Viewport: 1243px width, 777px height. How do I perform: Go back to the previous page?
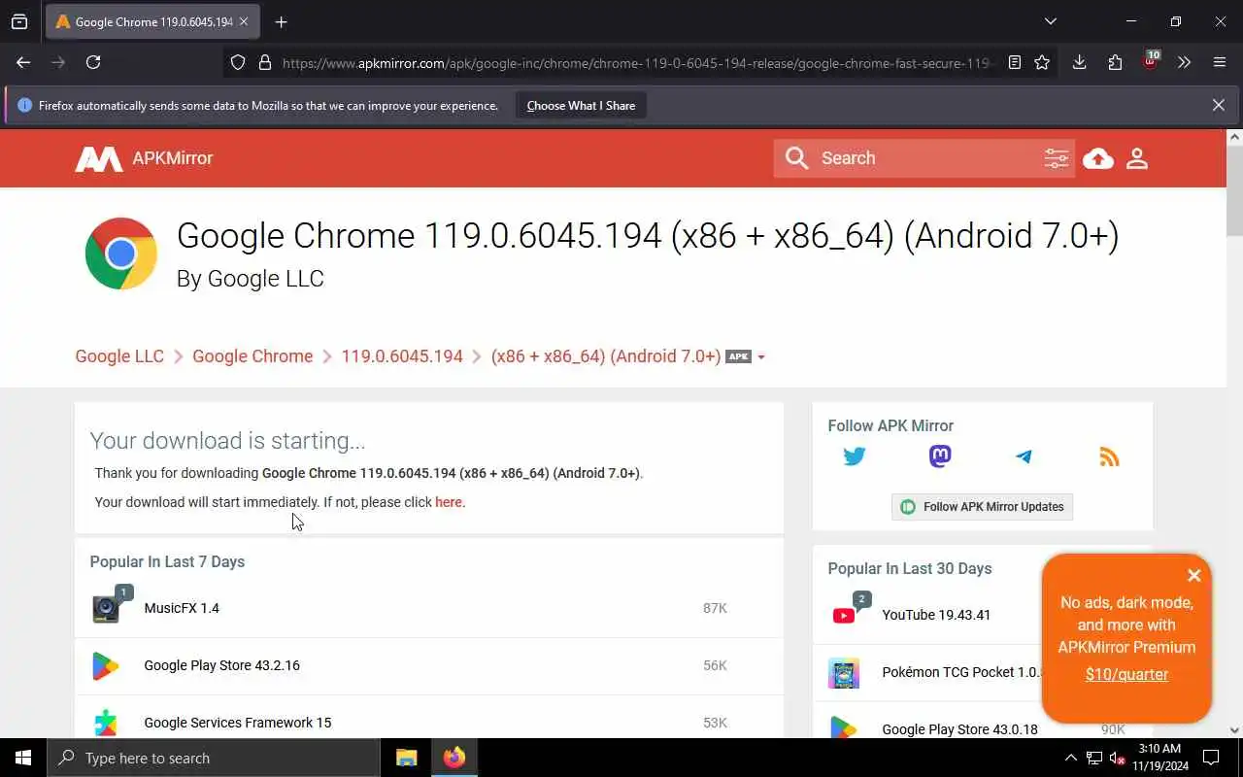pos(23,62)
